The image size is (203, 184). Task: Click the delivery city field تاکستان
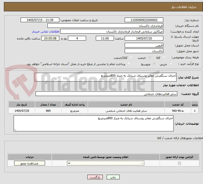[x=144, y=51]
